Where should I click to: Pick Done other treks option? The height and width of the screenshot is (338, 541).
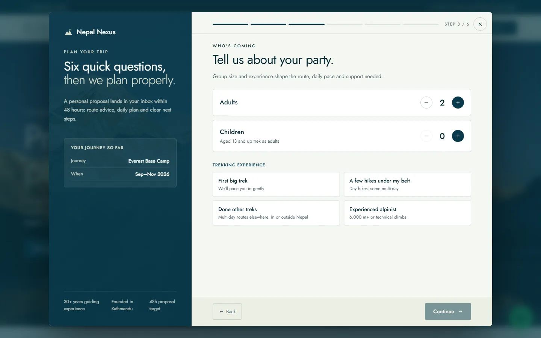[x=276, y=213]
